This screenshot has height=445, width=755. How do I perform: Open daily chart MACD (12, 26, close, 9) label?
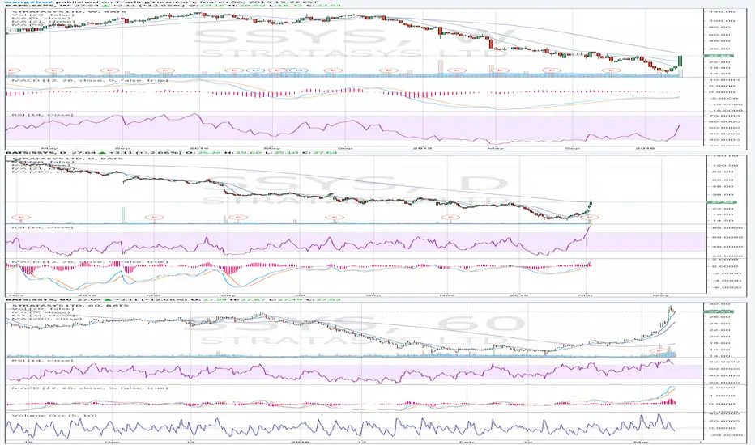coord(90,261)
